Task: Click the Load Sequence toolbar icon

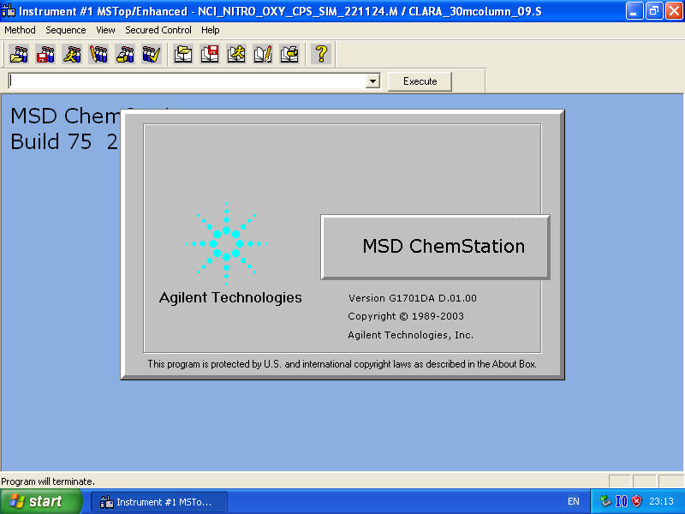Action: 19,54
